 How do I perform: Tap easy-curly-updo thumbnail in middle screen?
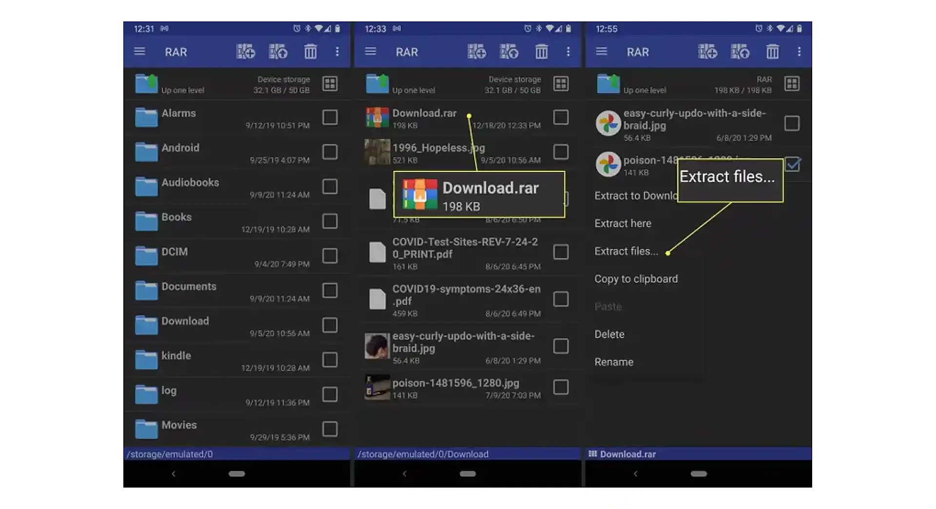click(377, 346)
